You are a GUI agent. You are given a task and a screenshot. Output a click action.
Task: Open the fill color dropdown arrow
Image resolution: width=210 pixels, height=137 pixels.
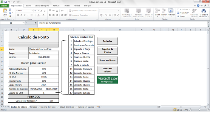click(x=41, y=15)
